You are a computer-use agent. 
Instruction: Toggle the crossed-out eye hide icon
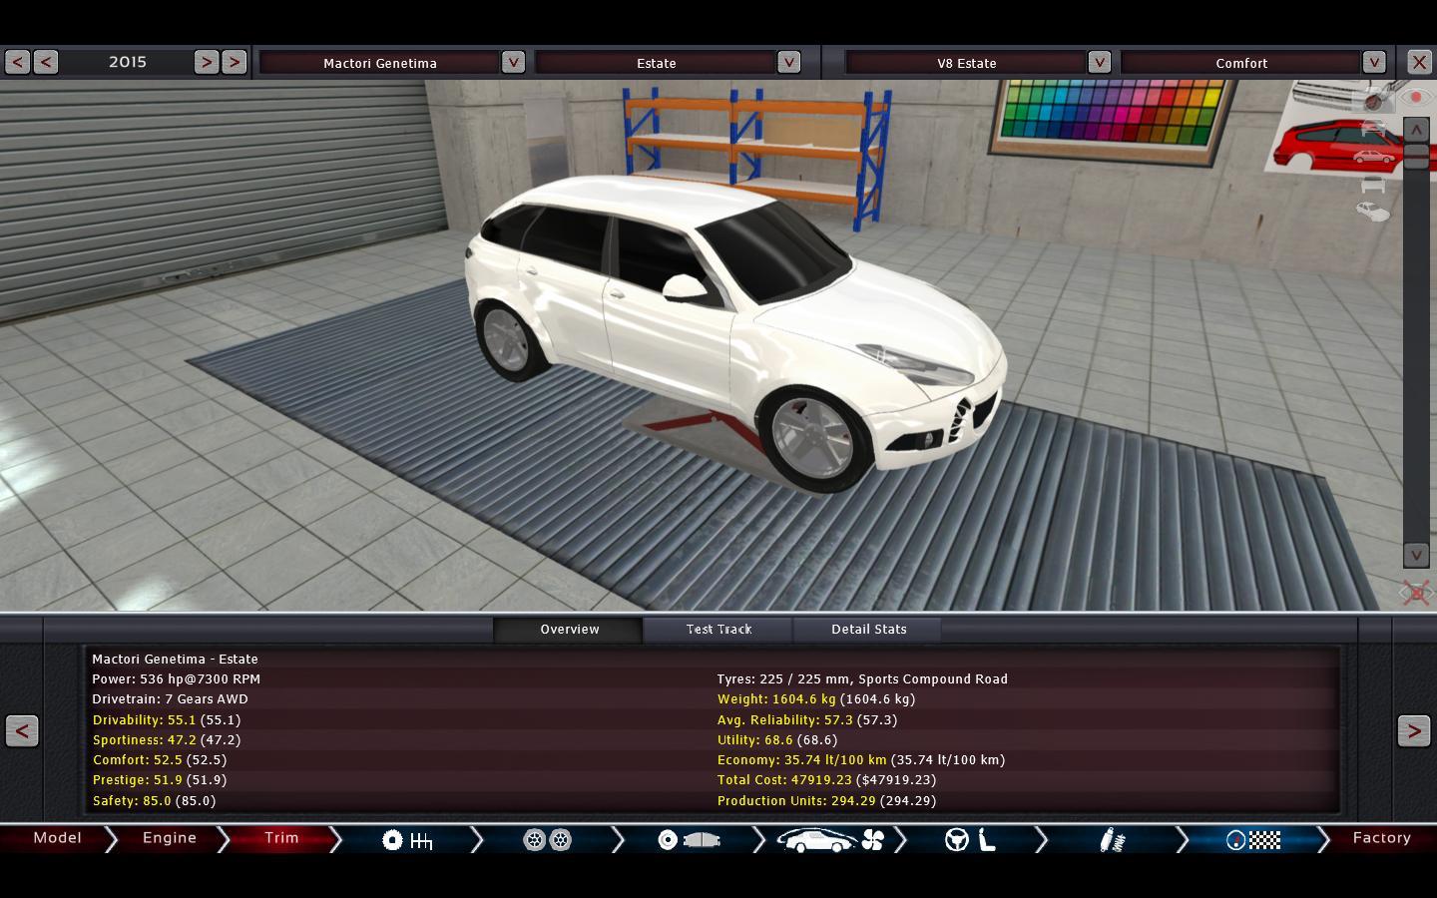coord(1416,593)
